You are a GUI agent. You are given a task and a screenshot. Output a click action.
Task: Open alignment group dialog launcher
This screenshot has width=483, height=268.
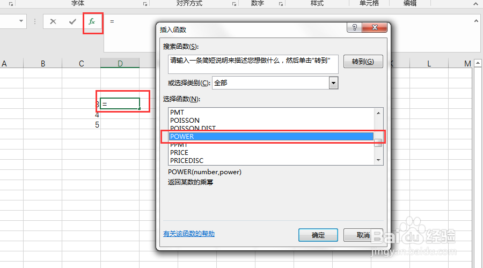tap(234, 4)
